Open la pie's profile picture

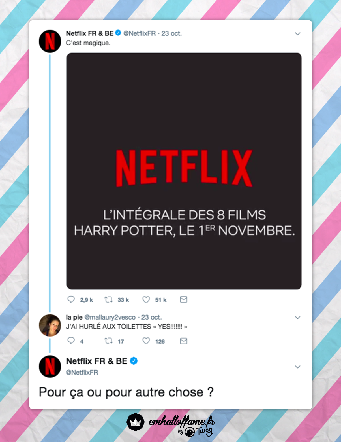pos(50,325)
